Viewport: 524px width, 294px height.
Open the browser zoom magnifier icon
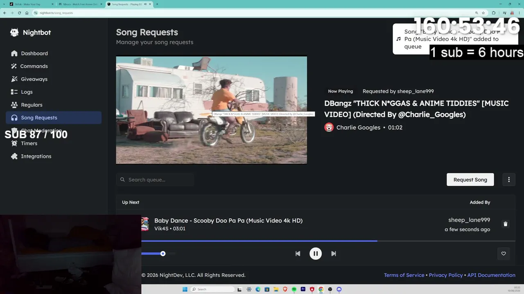tap(477, 13)
